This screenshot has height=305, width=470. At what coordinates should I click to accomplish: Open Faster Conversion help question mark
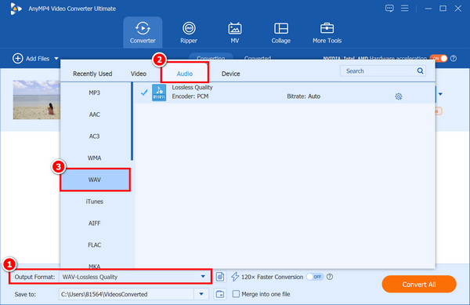pyautogui.click(x=330, y=277)
